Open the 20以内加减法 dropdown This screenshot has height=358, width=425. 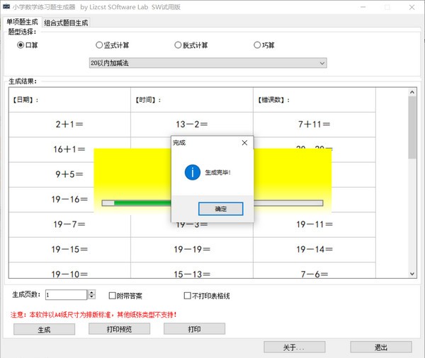coord(322,63)
